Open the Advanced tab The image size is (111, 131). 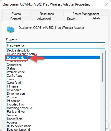pos(44,19)
